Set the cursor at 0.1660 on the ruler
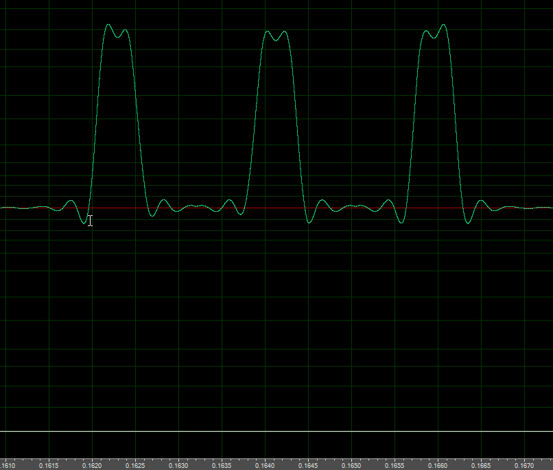 (x=438, y=465)
